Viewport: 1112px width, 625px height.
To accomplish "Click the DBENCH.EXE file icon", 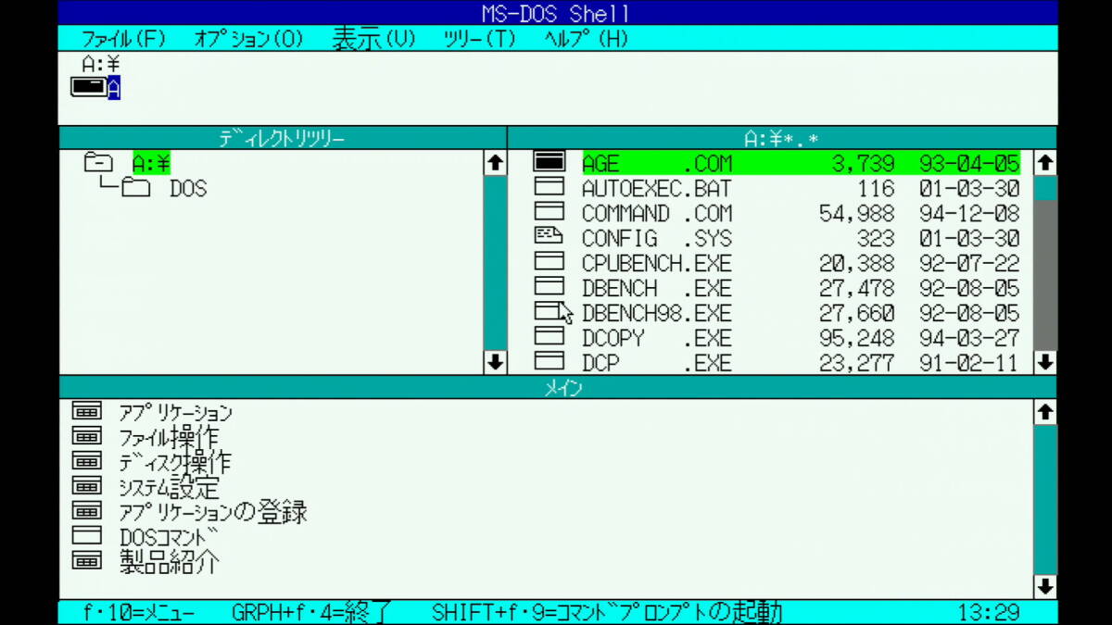I will [x=550, y=287].
